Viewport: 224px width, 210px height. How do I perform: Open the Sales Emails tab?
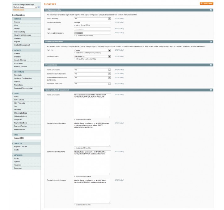coord(26,100)
